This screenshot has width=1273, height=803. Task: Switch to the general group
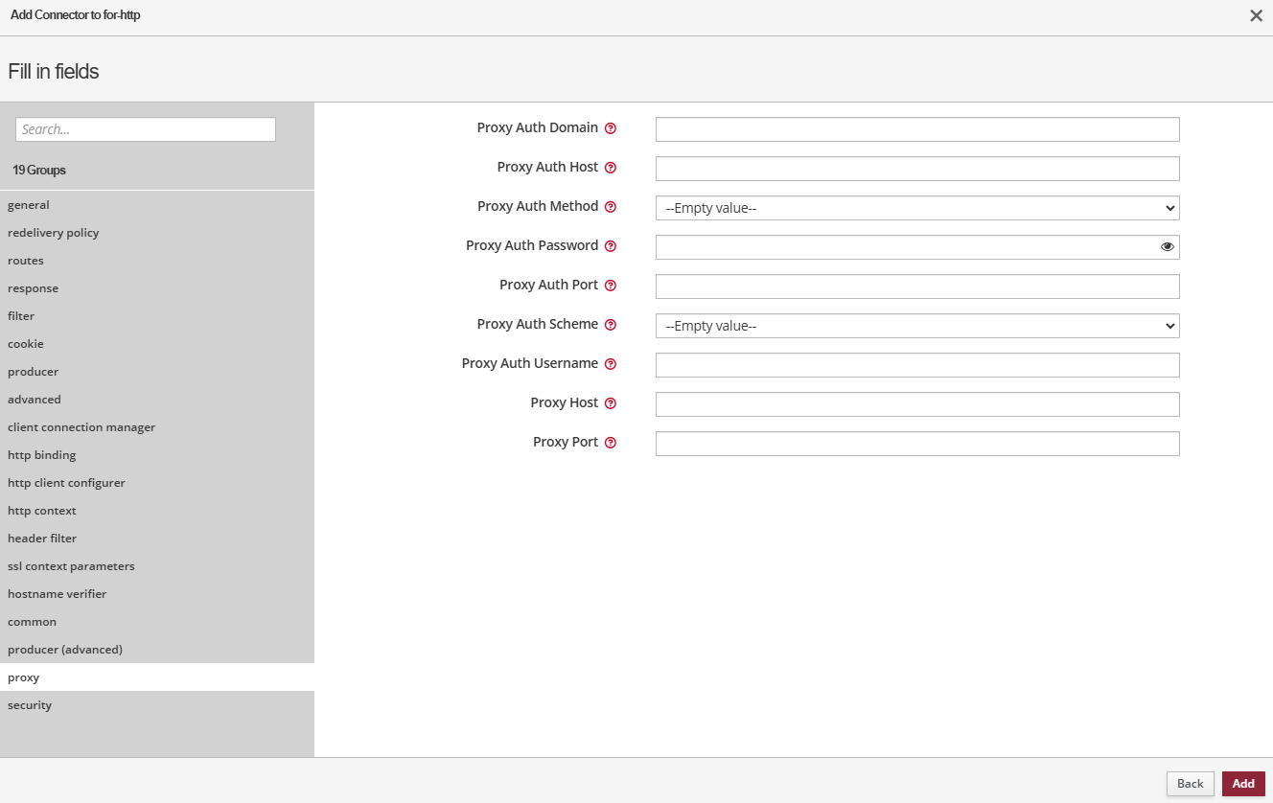coord(29,205)
